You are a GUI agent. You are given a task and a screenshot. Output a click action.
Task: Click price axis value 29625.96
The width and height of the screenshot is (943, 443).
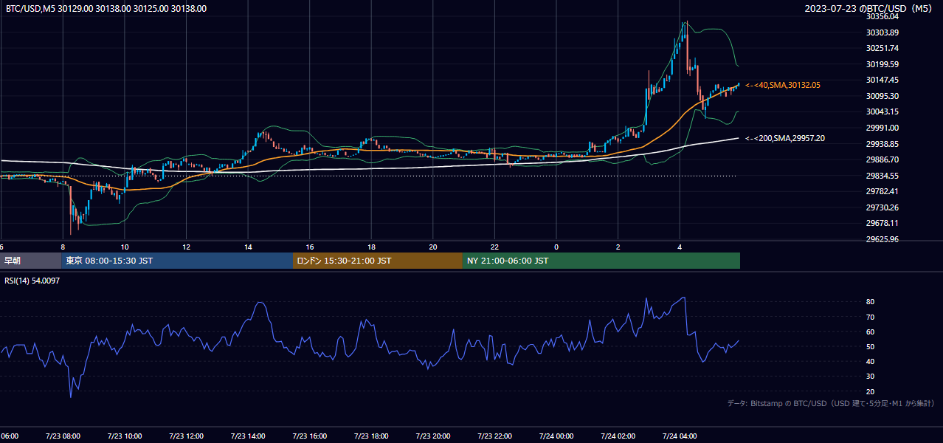pos(882,239)
